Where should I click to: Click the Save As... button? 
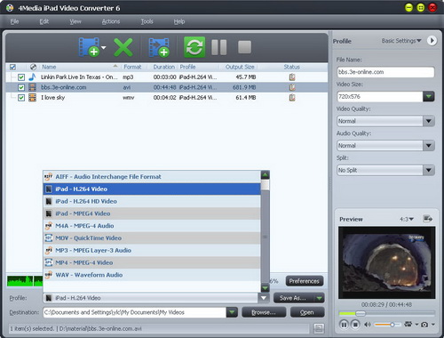pyautogui.click(x=294, y=298)
